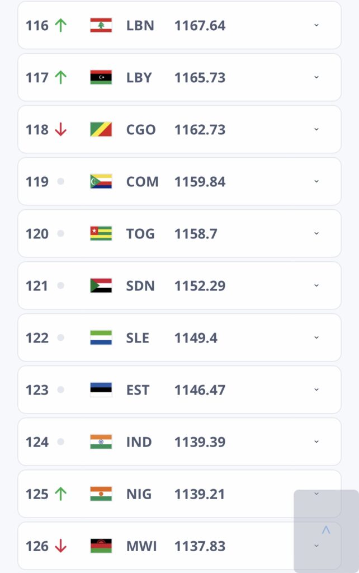Click the Togo flag icon
Image resolution: width=359 pixels, height=573 pixels.
pos(101,233)
